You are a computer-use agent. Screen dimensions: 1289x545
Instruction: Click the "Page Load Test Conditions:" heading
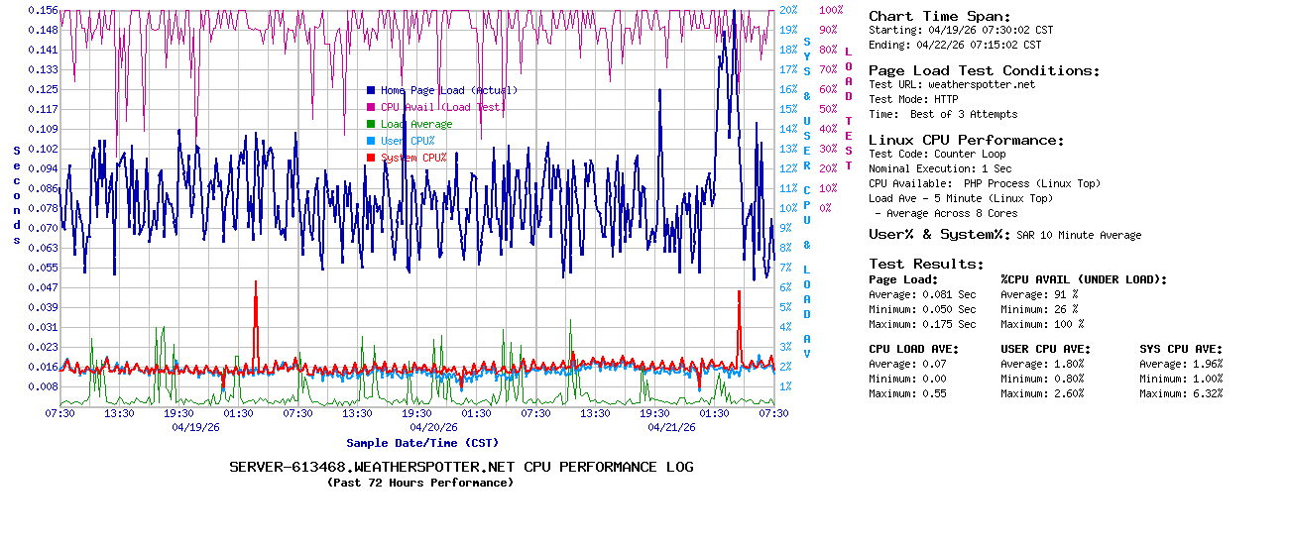(984, 70)
